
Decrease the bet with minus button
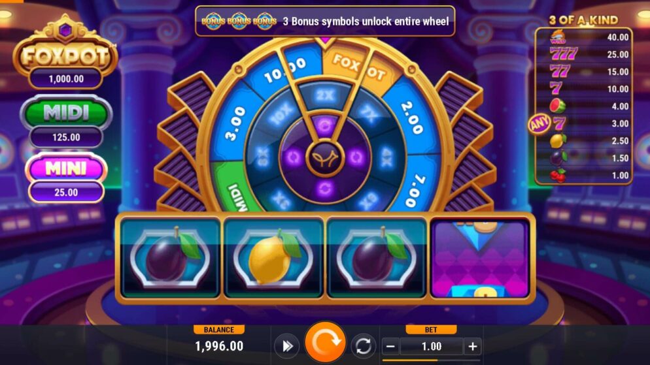click(390, 346)
